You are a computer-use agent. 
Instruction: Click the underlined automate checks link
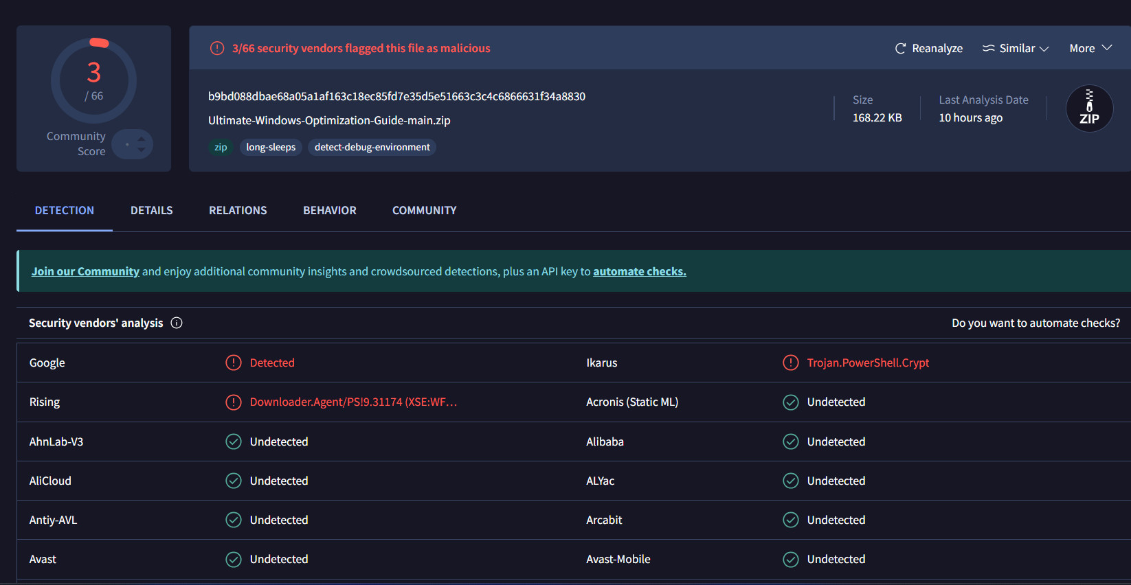click(x=639, y=271)
